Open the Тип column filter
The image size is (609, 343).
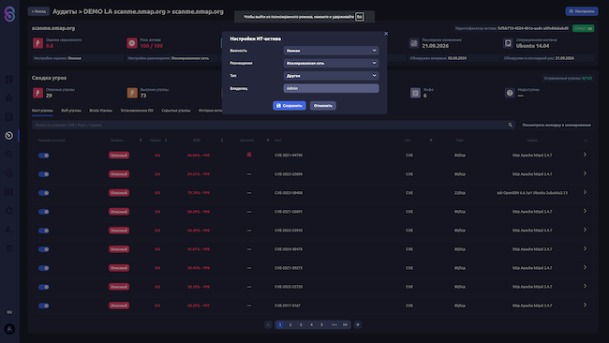(x=431, y=141)
